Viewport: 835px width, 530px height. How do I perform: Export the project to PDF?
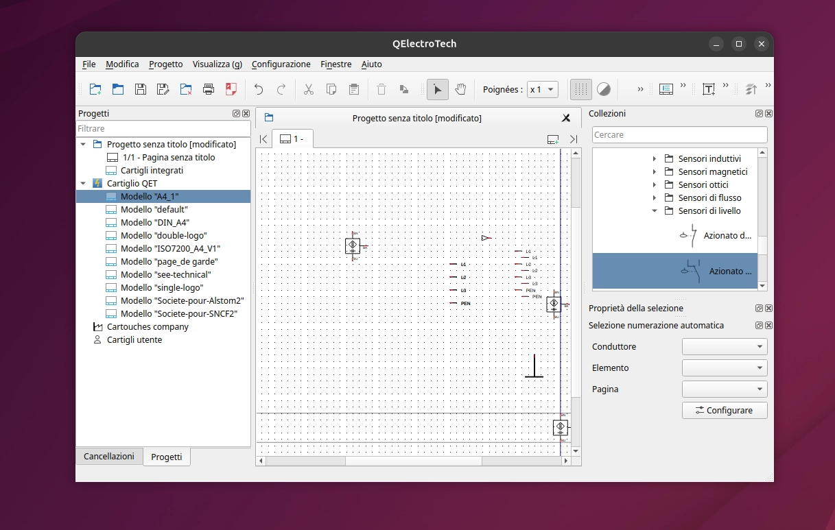[231, 89]
